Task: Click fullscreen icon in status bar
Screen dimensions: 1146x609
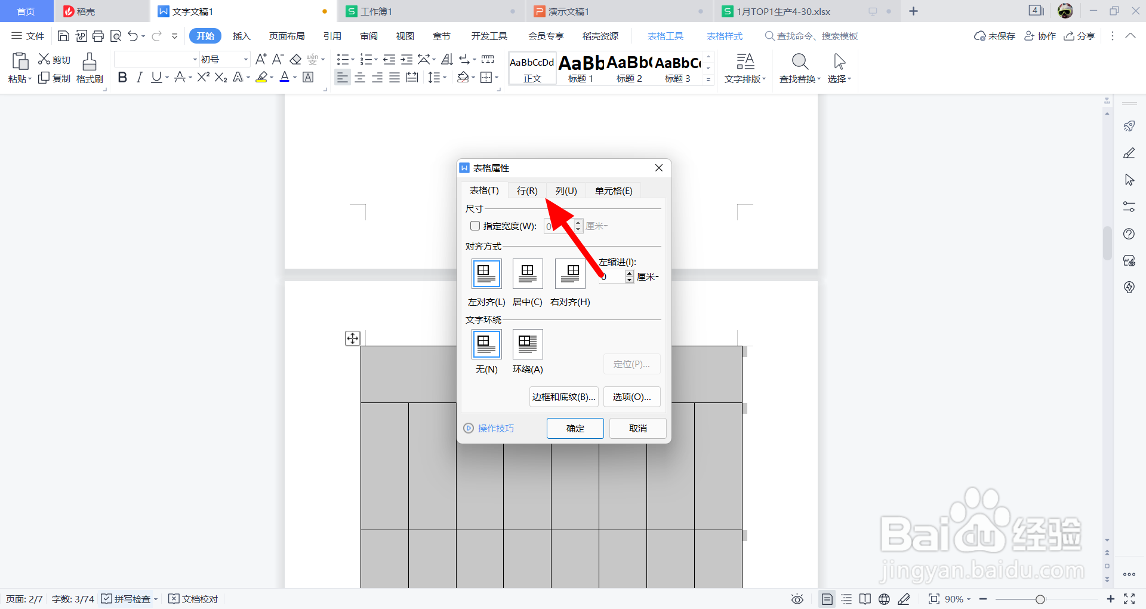Action: click(x=1129, y=599)
